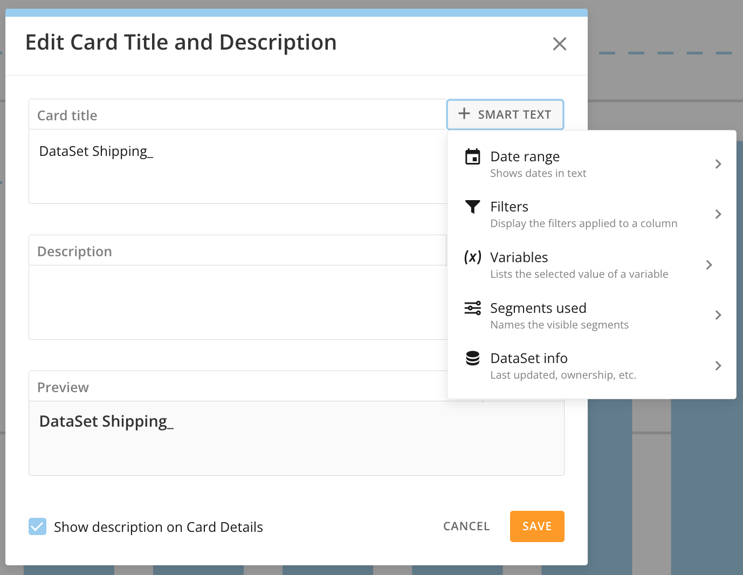Click the calendar icon for Date range
Viewport: 743px width, 575px height.
click(x=472, y=157)
